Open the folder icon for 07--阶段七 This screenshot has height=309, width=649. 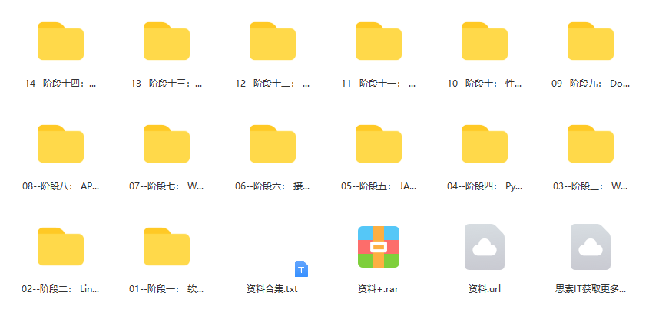[167, 143]
